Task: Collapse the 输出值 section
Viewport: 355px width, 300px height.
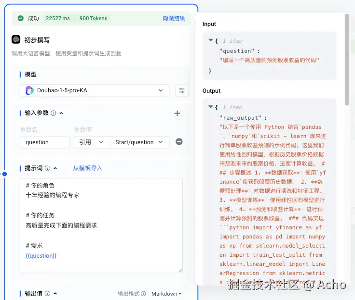Action: (55, 293)
